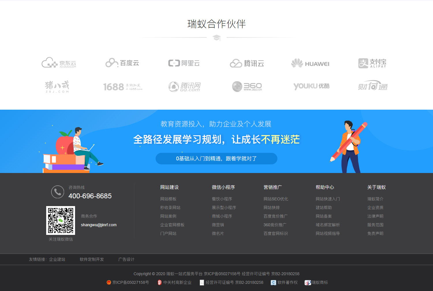Open the 门户网站 link
The height and width of the screenshot is (291, 433).
coord(168,233)
